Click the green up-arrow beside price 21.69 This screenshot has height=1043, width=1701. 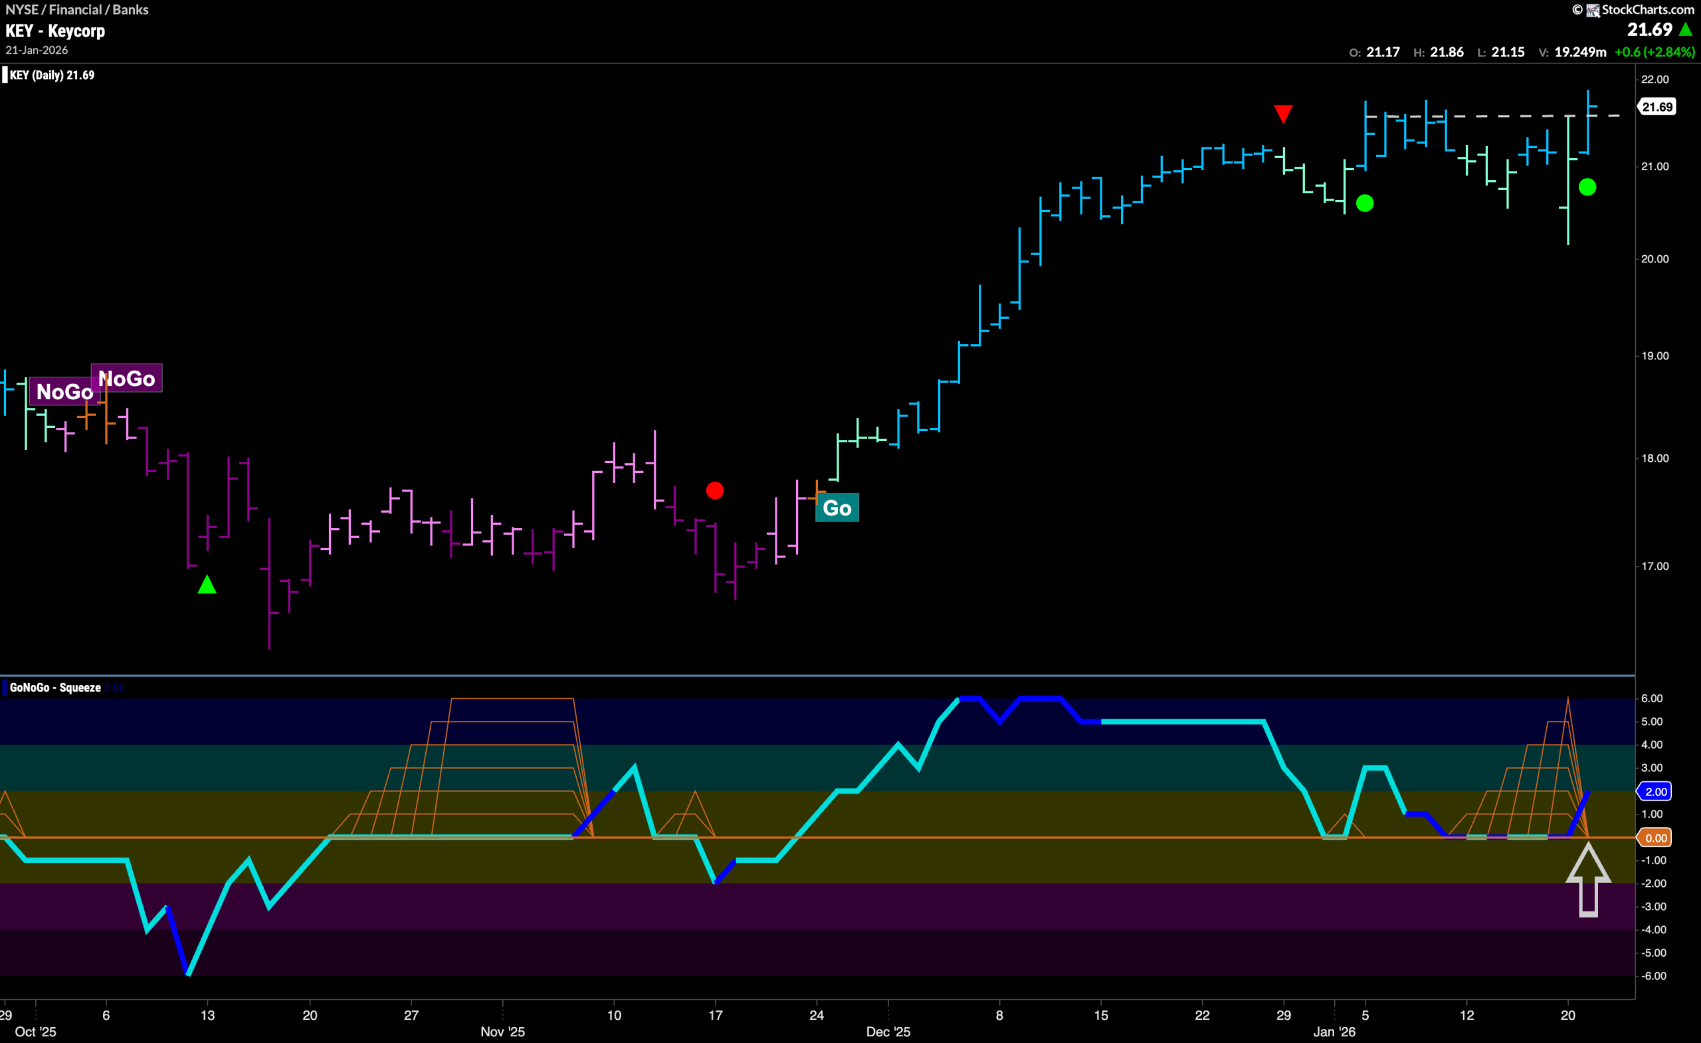coord(1686,30)
